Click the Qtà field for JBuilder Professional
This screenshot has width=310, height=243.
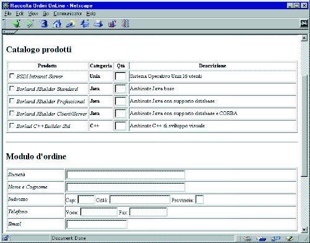120,101
